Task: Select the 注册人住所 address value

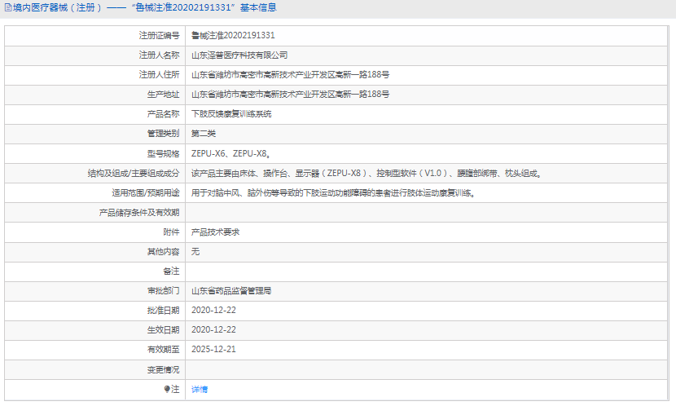Action: 290,75
